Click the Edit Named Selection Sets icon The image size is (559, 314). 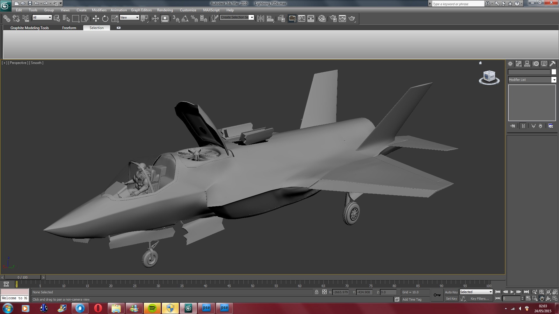click(x=214, y=19)
